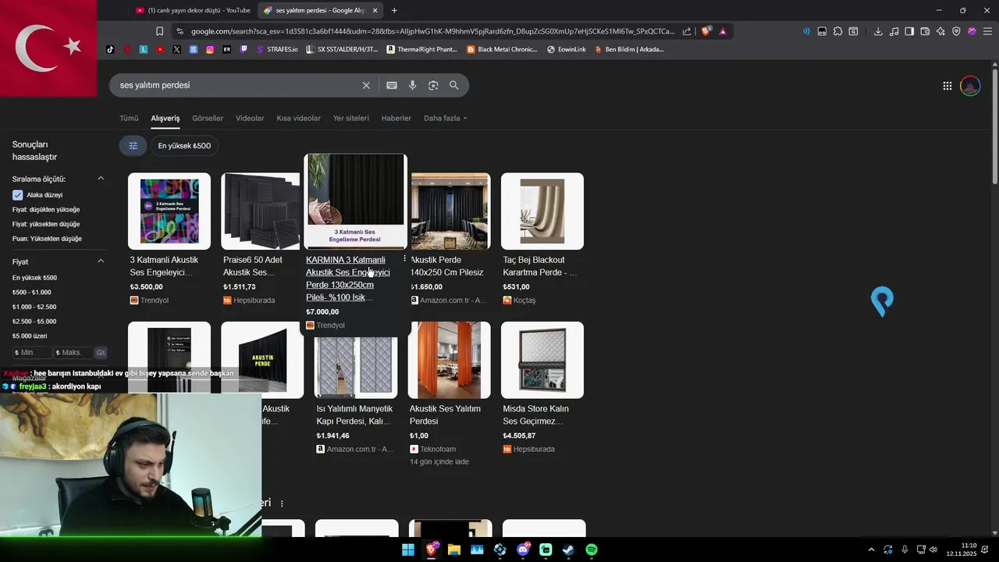
Task: Switch to the Yer siteleri tab
Action: [x=351, y=118]
